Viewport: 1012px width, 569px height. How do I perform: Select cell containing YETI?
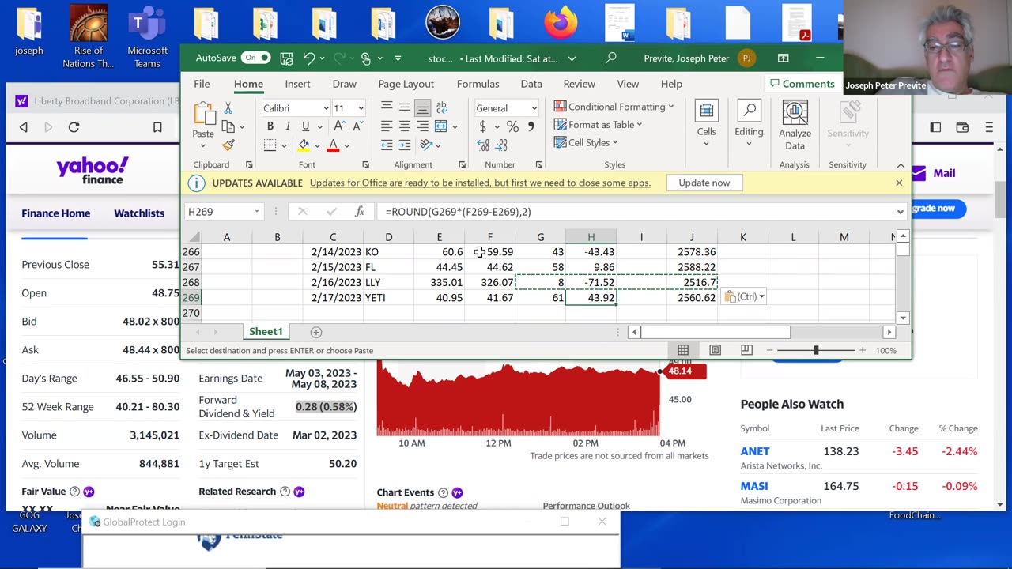pyautogui.click(x=388, y=297)
